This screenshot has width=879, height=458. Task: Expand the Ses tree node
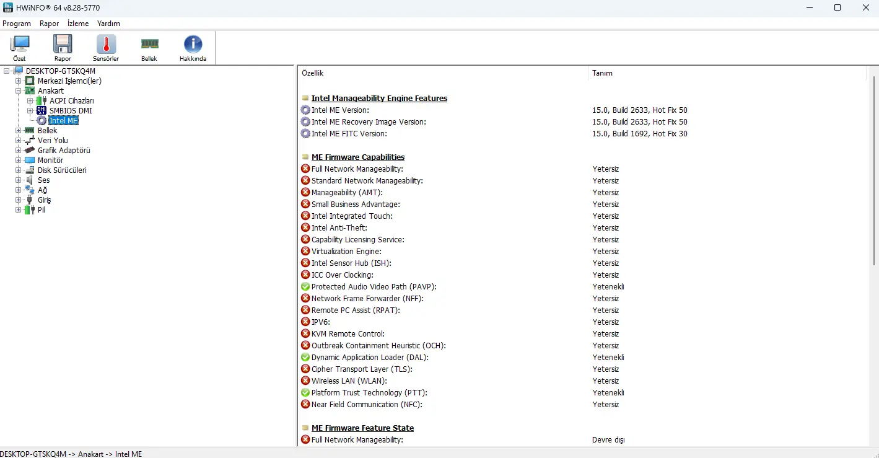19,180
